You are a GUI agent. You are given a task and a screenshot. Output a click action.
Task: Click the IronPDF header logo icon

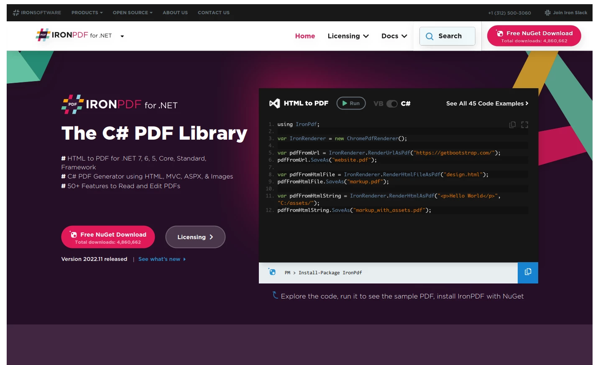point(43,35)
